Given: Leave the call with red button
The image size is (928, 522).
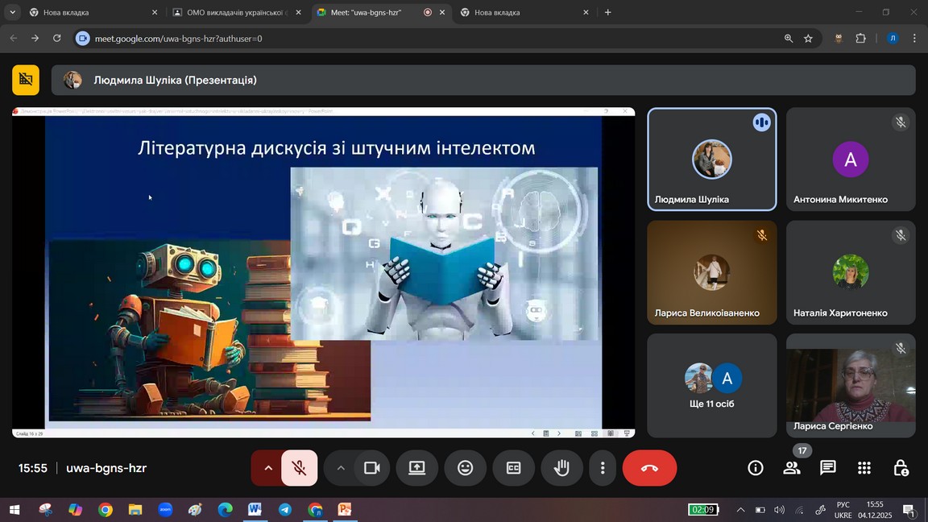Looking at the screenshot, I should click(649, 468).
